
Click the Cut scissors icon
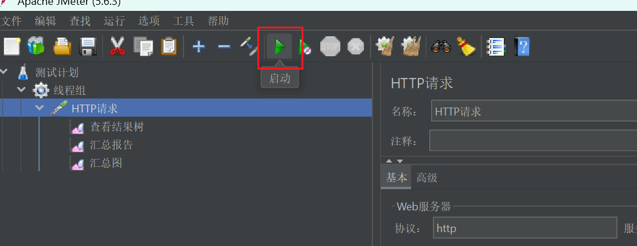(x=117, y=47)
